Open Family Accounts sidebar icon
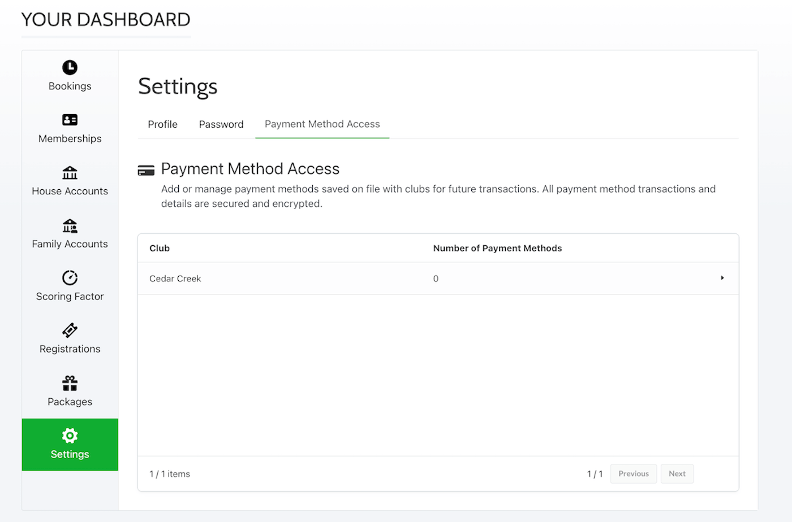Screen dimensions: 792x522 tap(70, 225)
